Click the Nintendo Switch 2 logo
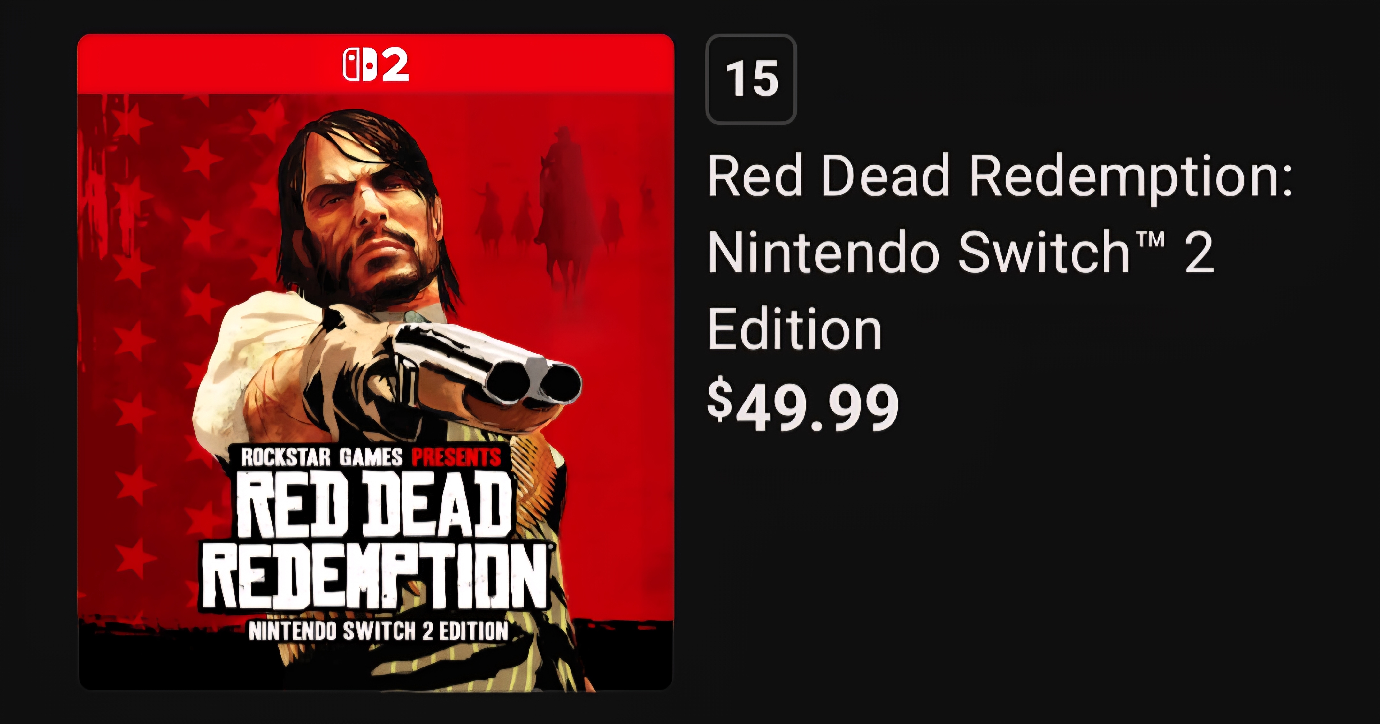This screenshot has height=724, width=1380. pyautogui.click(x=376, y=65)
